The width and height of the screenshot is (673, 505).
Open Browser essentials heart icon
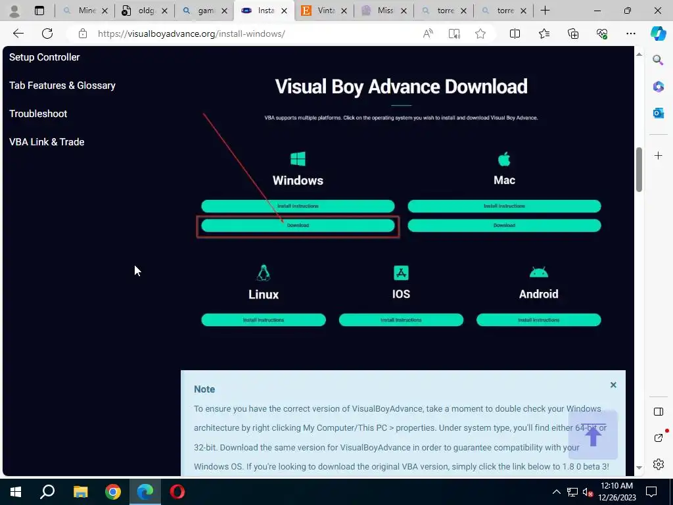[602, 34]
